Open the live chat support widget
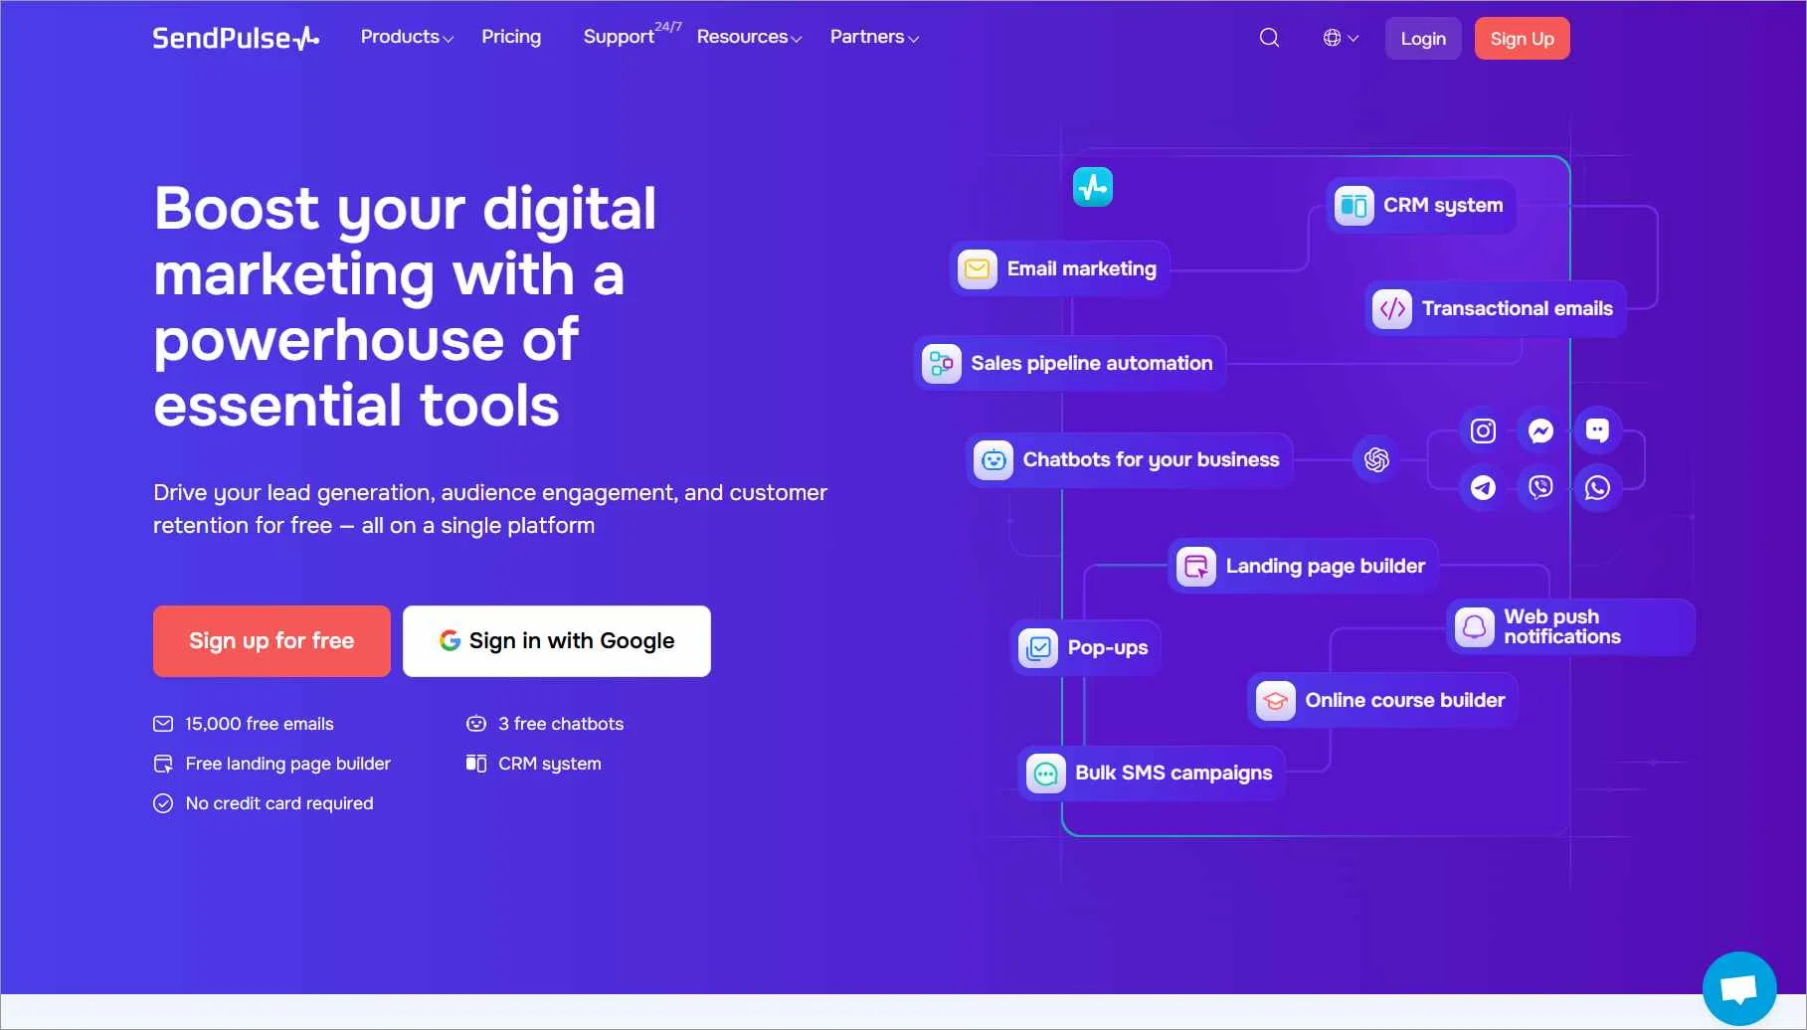The image size is (1807, 1030). coord(1739,988)
